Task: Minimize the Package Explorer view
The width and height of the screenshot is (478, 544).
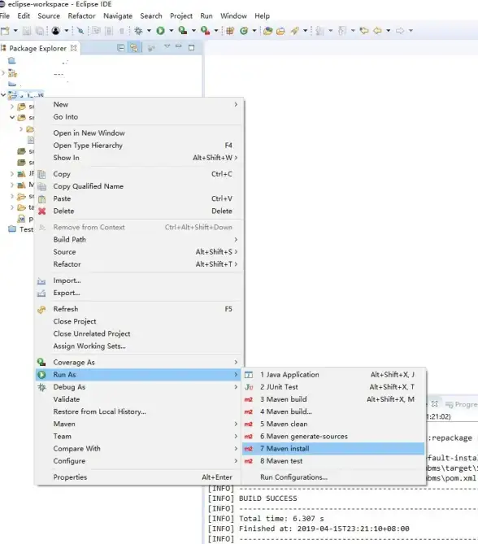Action: pyautogui.click(x=179, y=46)
